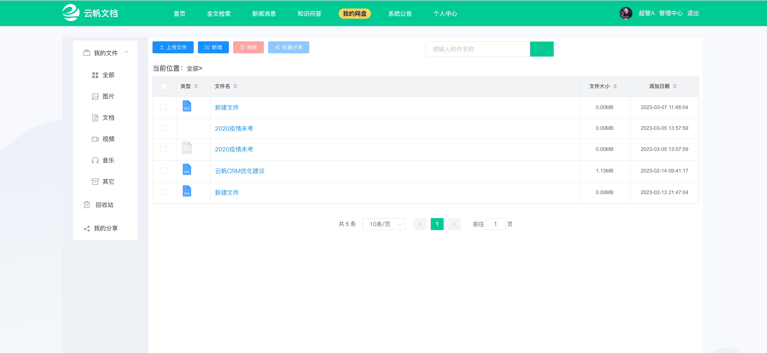Open 管理中心 link
767x353 pixels.
coord(671,13)
